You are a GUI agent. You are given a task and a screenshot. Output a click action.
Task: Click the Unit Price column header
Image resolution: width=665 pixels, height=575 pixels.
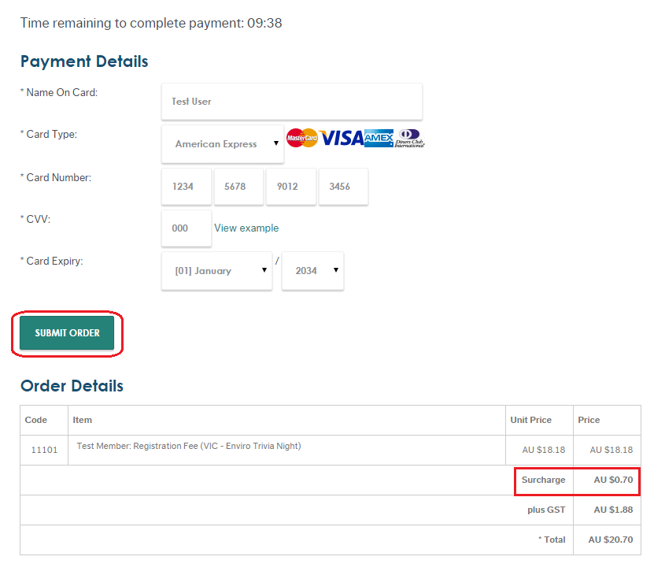click(x=530, y=420)
